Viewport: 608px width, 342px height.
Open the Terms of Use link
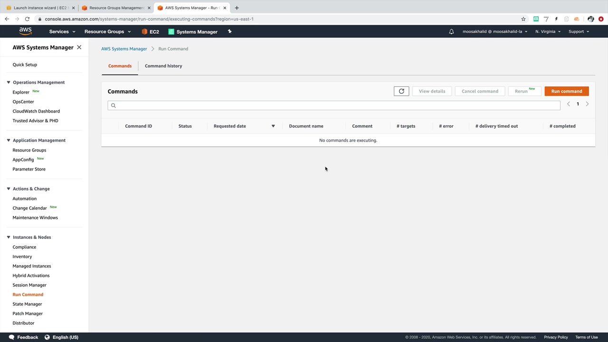pos(587,337)
